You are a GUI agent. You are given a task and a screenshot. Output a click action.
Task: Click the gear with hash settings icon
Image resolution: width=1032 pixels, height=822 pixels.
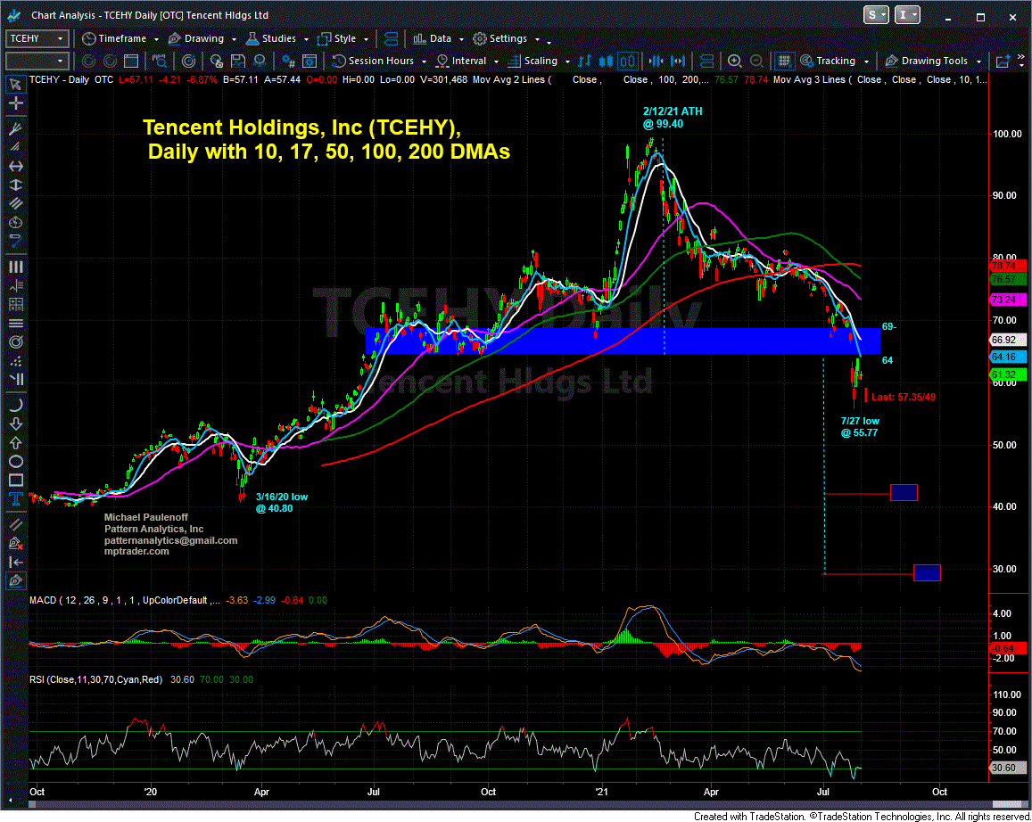288,62
